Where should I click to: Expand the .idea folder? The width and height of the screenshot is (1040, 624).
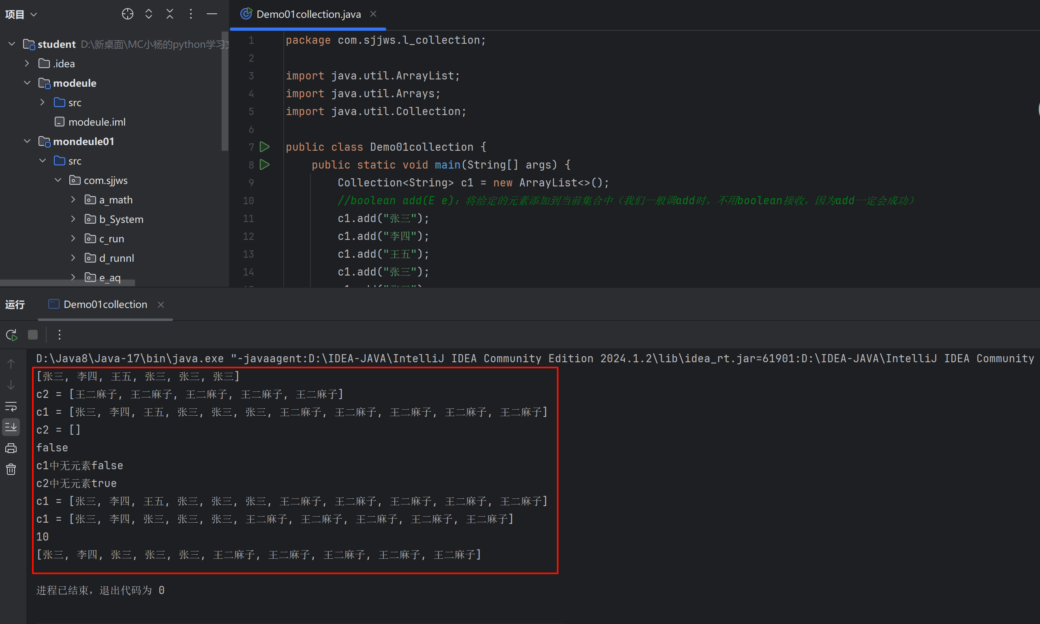click(27, 64)
